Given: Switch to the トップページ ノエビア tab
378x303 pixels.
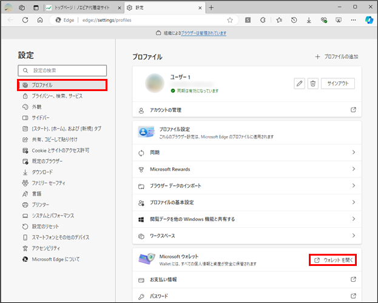Looking at the screenshot, I should pyautogui.click(x=84, y=8).
